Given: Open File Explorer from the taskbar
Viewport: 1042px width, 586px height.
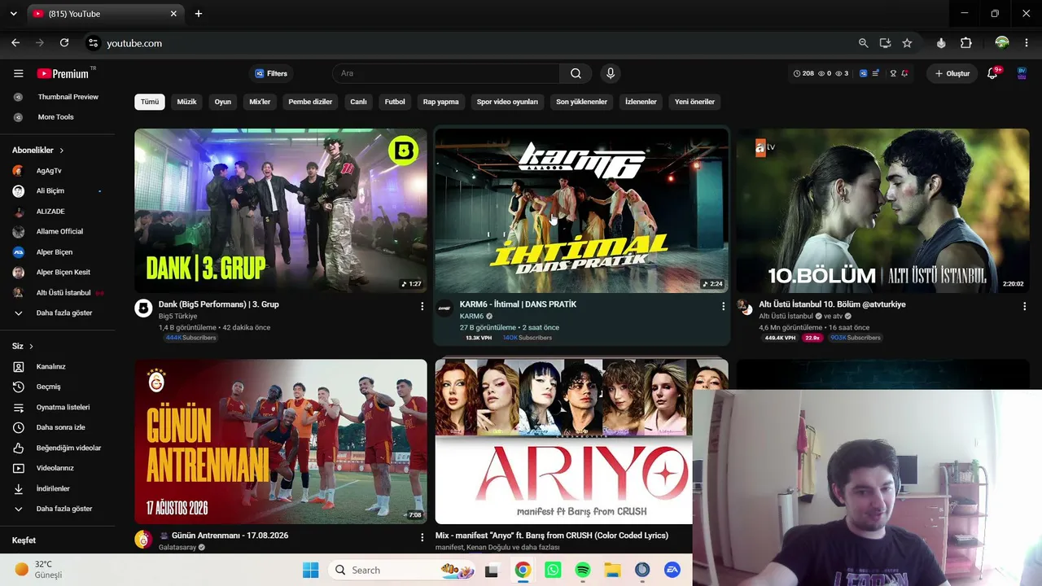Looking at the screenshot, I should click(x=612, y=570).
